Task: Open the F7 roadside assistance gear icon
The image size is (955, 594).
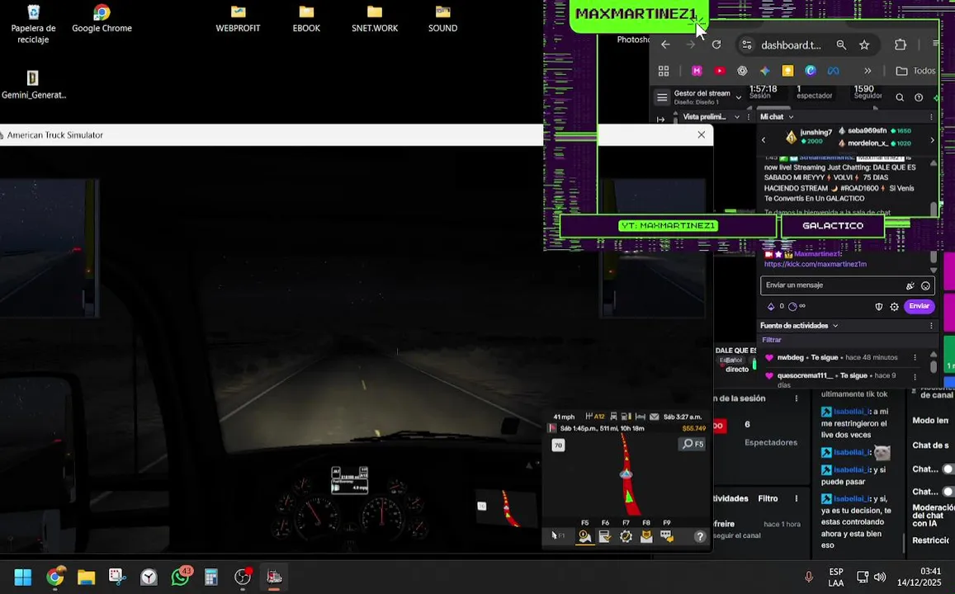Action: coord(626,536)
